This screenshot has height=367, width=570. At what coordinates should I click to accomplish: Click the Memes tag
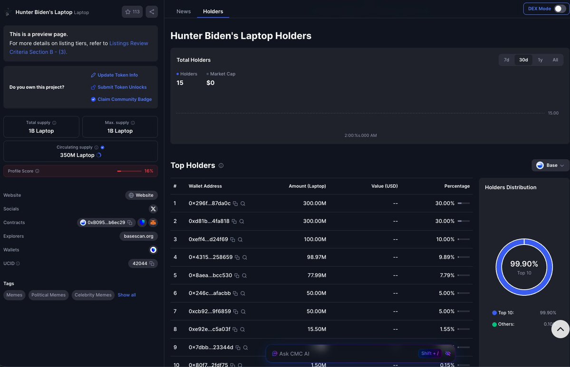(x=14, y=295)
